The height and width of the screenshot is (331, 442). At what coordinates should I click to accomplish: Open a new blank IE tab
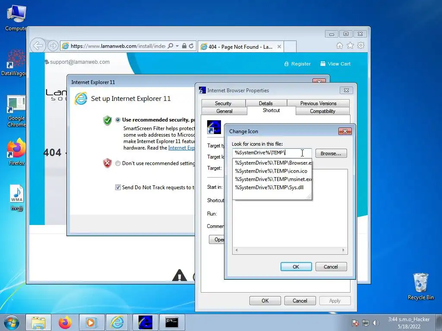click(x=290, y=47)
